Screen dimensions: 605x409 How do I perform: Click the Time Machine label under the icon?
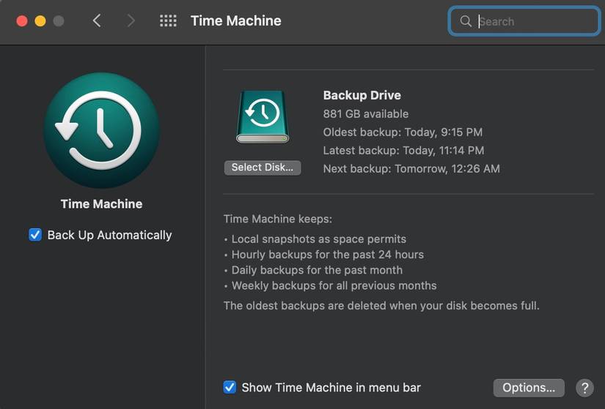(101, 204)
